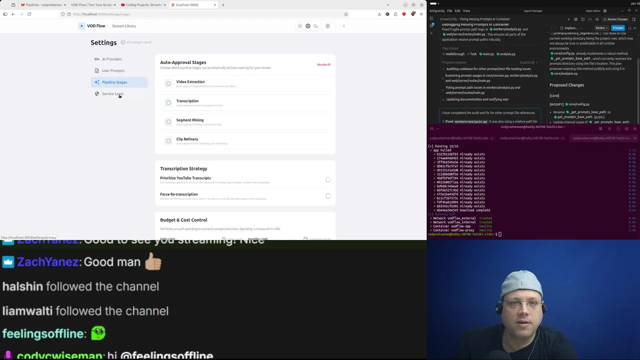The width and height of the screenshot is (640, 360).
Task: Toggle Segment Mining auto-approval
Action: pos(168,121)
